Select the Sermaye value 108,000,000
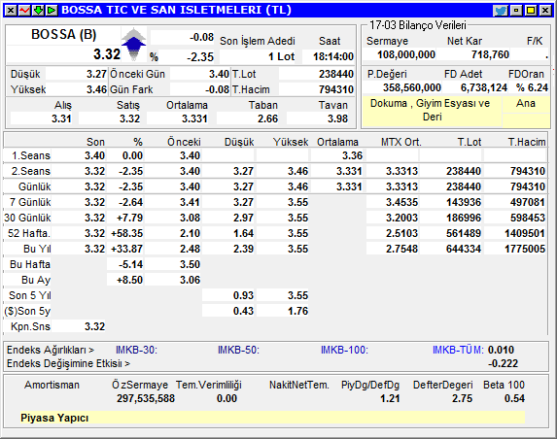 tap(406, 54)
